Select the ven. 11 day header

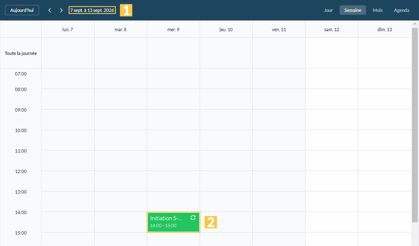279,30
